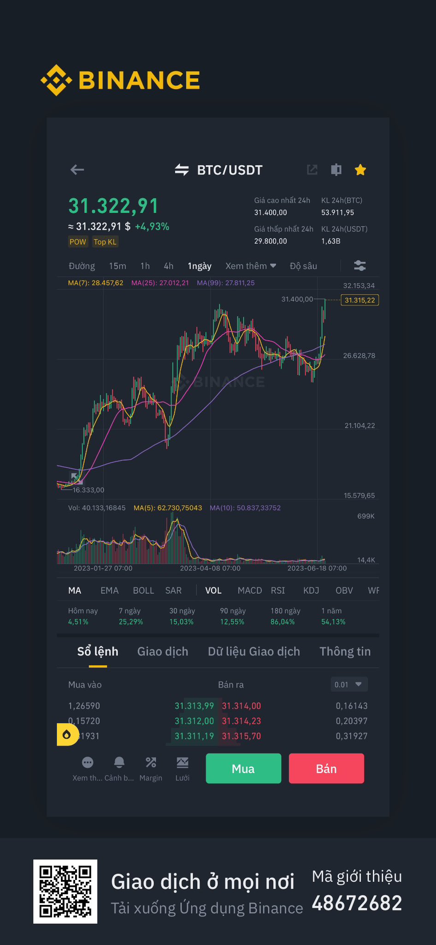Select the 4h timeframe

(x=169, y=266)
